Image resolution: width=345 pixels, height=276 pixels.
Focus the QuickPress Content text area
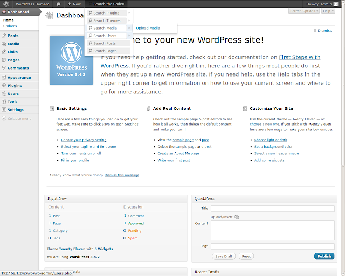(273, 230)
